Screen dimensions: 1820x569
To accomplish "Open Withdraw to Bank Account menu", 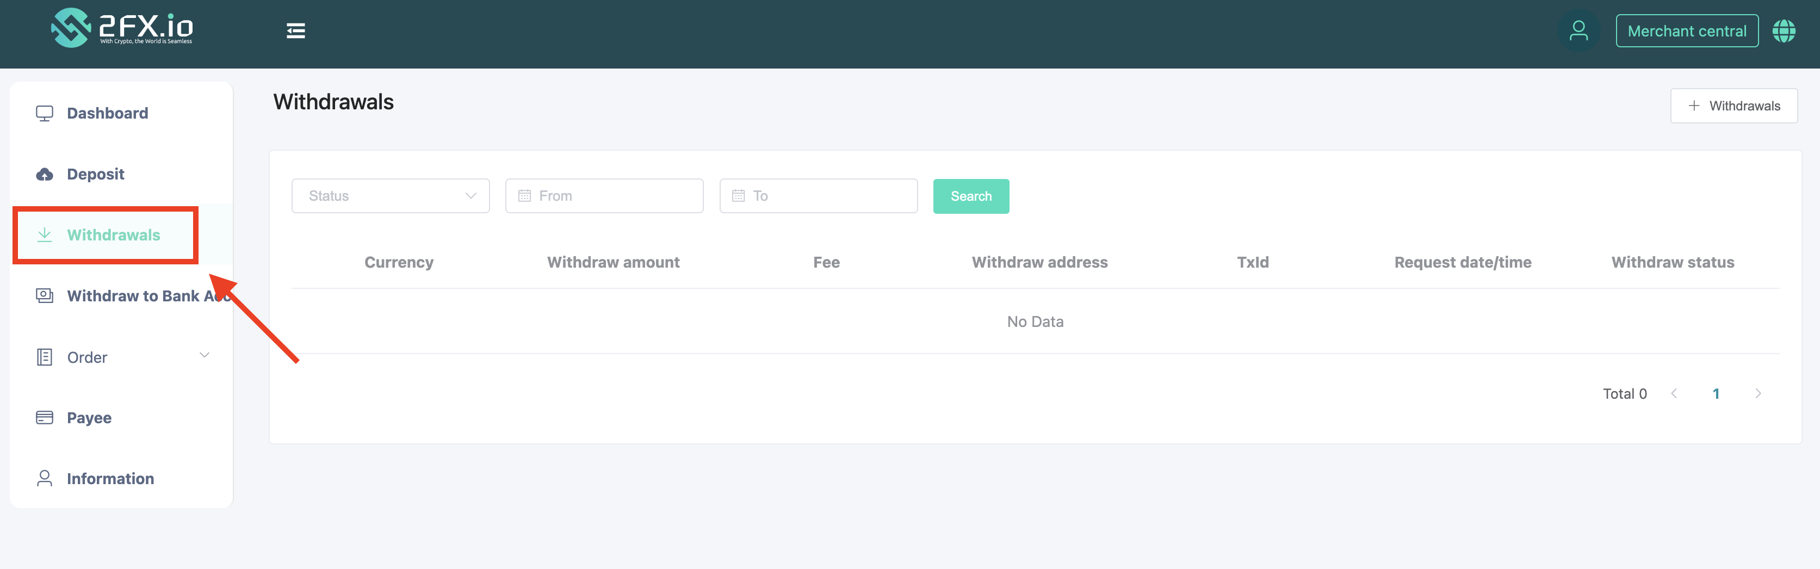I will (148, 295).
